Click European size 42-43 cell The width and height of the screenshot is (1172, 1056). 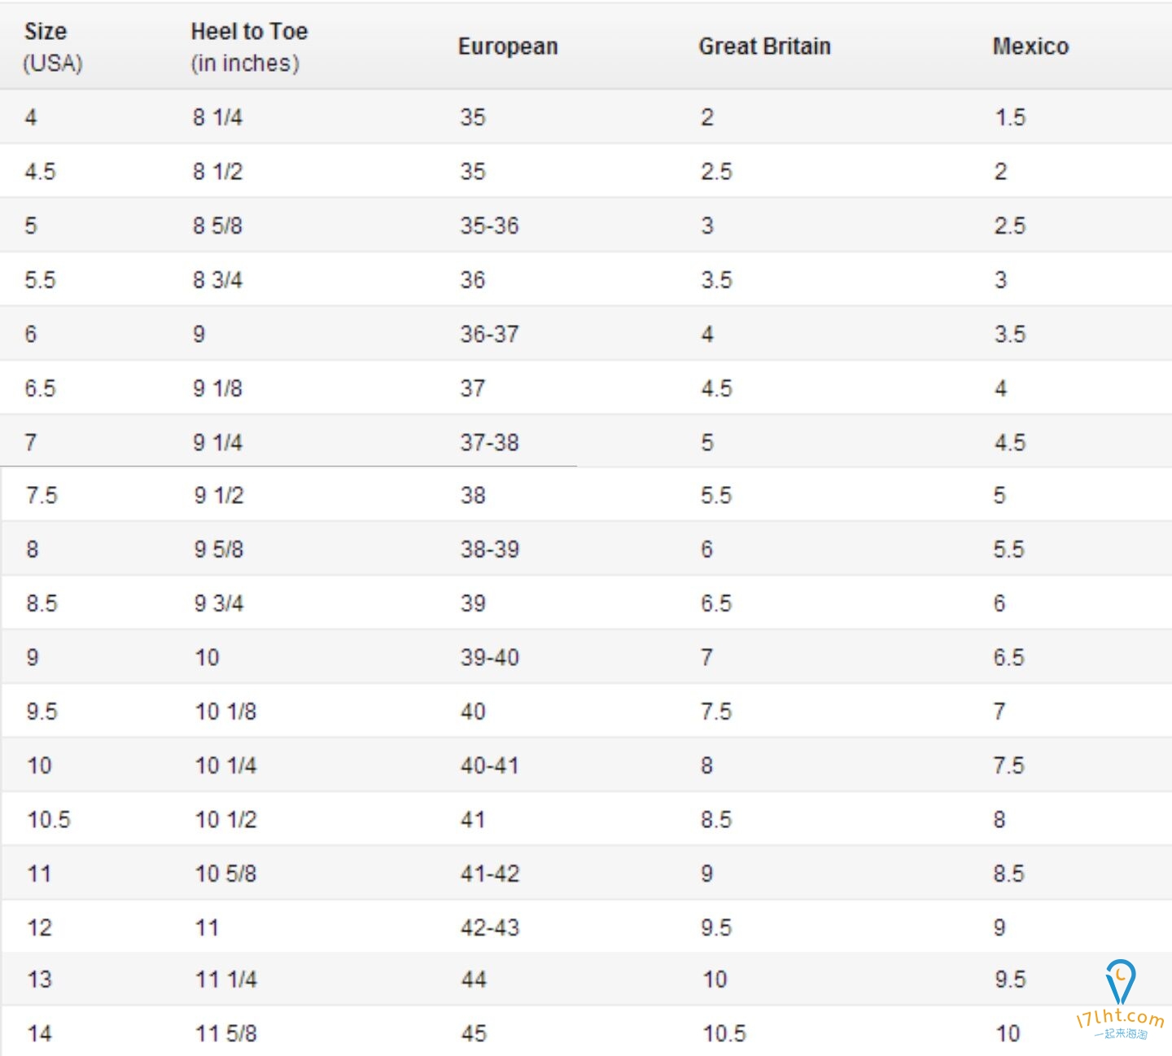[490, 927]
